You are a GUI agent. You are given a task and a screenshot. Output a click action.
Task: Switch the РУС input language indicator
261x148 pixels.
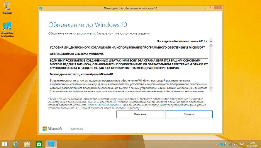(x=242, y=144)
